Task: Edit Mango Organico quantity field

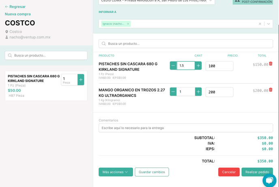Action: coord(186,92)
